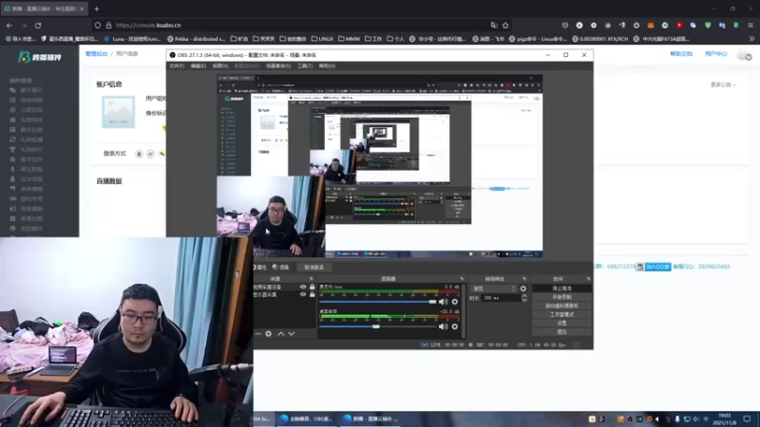The height and width of the screenshot is (427, 760).
Task: Open the Pekka bookmark
Action: [x=197, y=39]
